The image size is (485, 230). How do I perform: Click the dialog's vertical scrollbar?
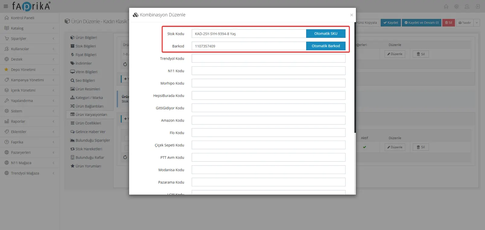pos(355,78)
